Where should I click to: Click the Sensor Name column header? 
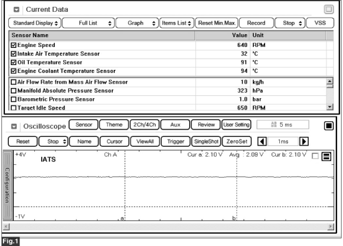102,35
